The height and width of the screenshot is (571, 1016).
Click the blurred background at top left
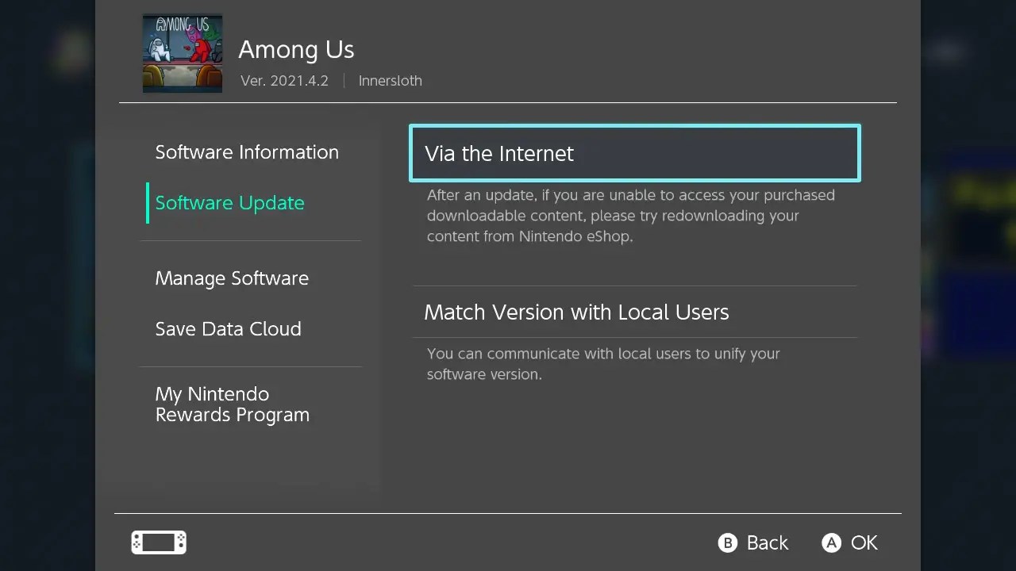coord(48,48)
